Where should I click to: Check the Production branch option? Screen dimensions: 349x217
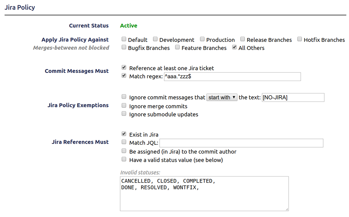pyautogui.click(x=202, y=39)
